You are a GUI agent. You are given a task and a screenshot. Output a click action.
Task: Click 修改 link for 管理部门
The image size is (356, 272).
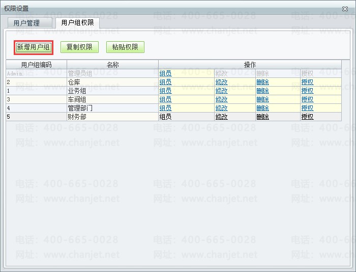[221, 108]
